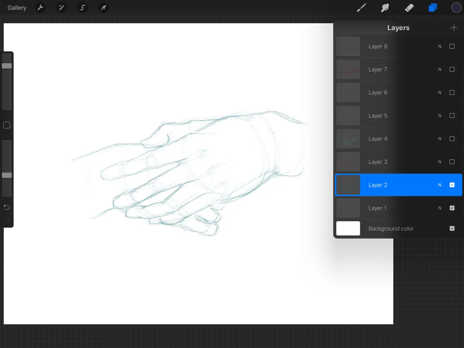Add a new layer with plus icon

[454, 28]
